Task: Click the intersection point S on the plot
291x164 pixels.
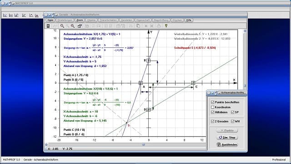Action: pos(127,123)
